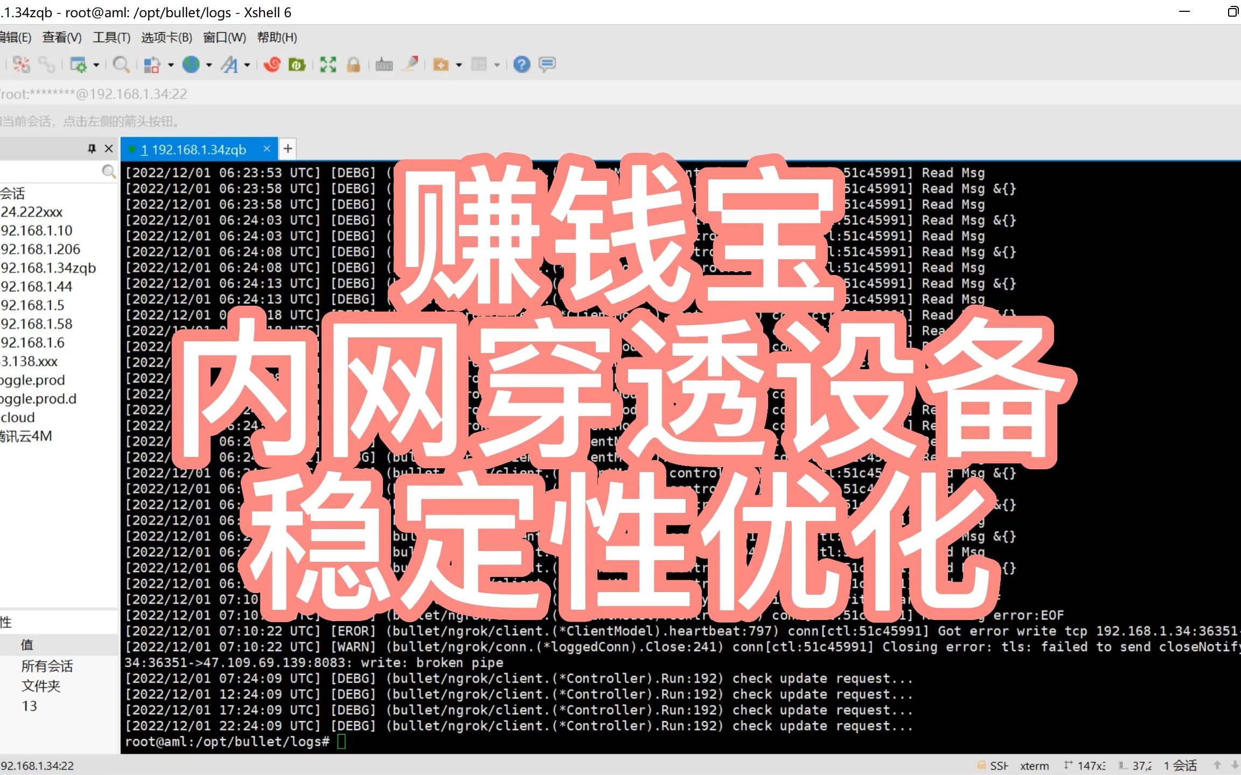The image size is (1241, 775).
Task: Select the oggle.prod session entry
Action: 32,381
